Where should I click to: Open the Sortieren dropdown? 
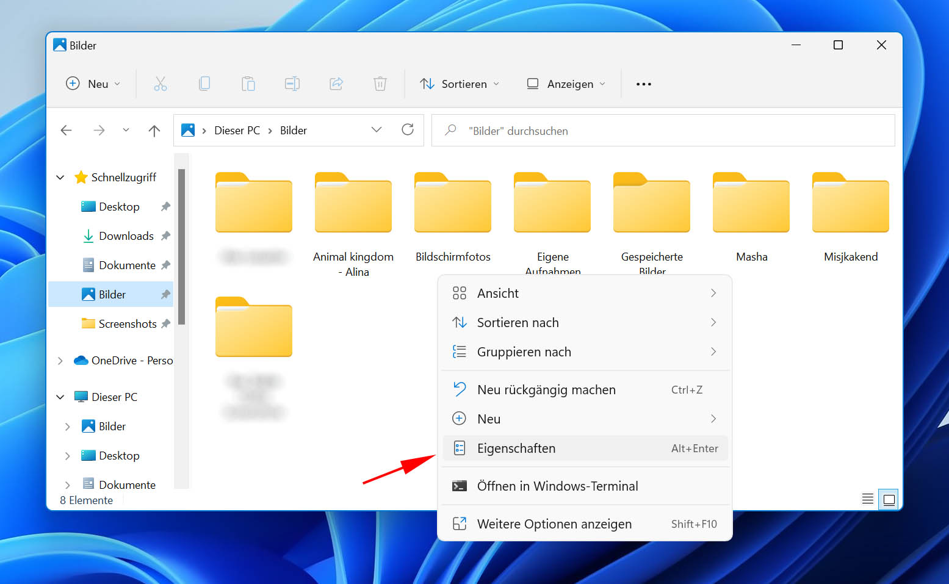pyautogui.click(x=460, y=84)
